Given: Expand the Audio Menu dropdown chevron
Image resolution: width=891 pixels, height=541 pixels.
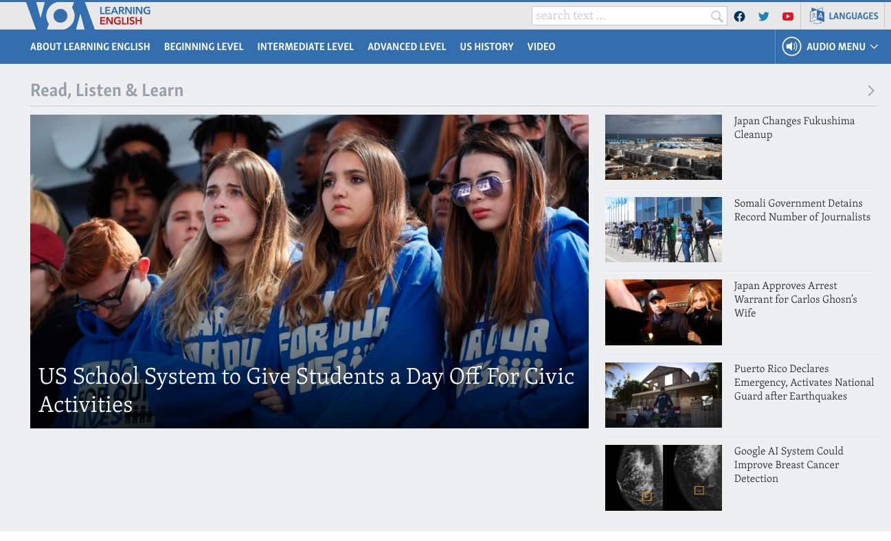Looking at the screenshot, I should tap(874, 47).
